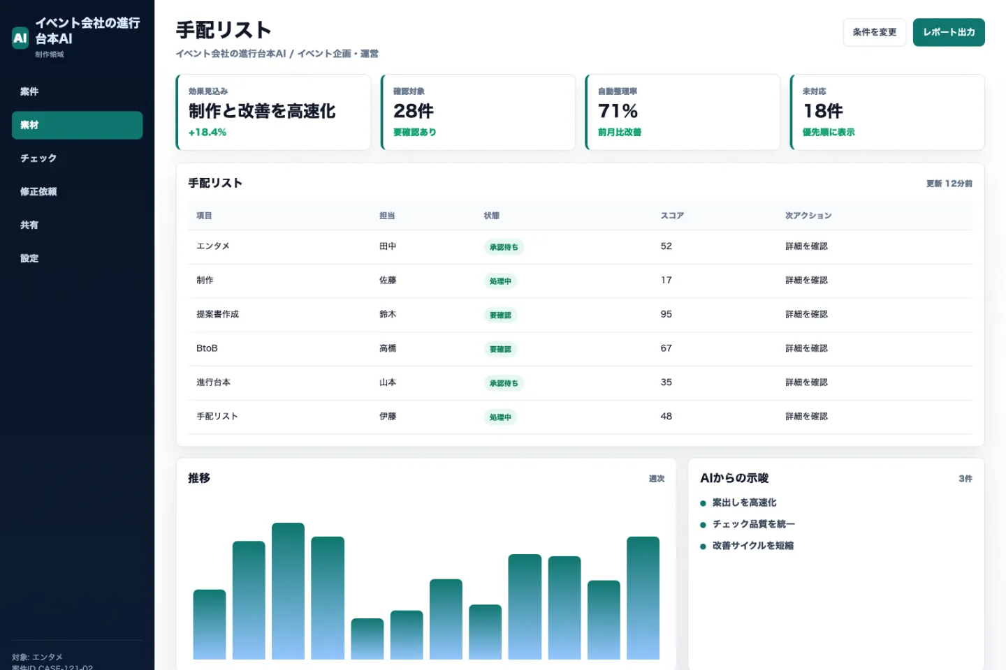Click the スコア column header
The width and height of the screenshot is (1006, 670).
point(672,216)
